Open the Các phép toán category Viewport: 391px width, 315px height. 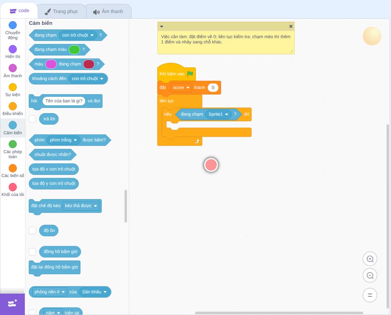pyautogui.click(x=13, y=149)
